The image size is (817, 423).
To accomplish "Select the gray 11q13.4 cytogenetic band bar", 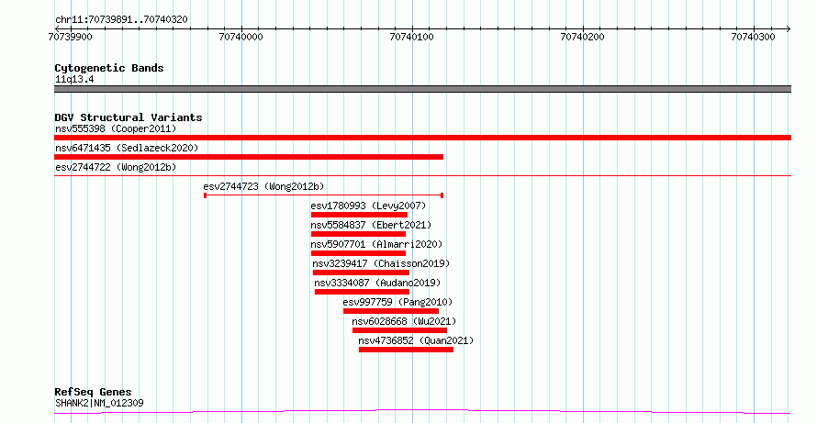I will [x=422, y=89].
